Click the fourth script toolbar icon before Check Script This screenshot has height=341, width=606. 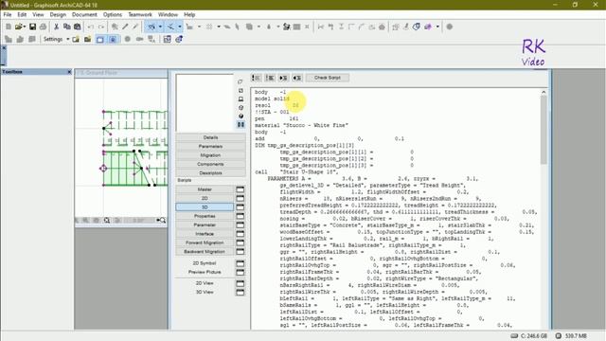pos(296,78)
